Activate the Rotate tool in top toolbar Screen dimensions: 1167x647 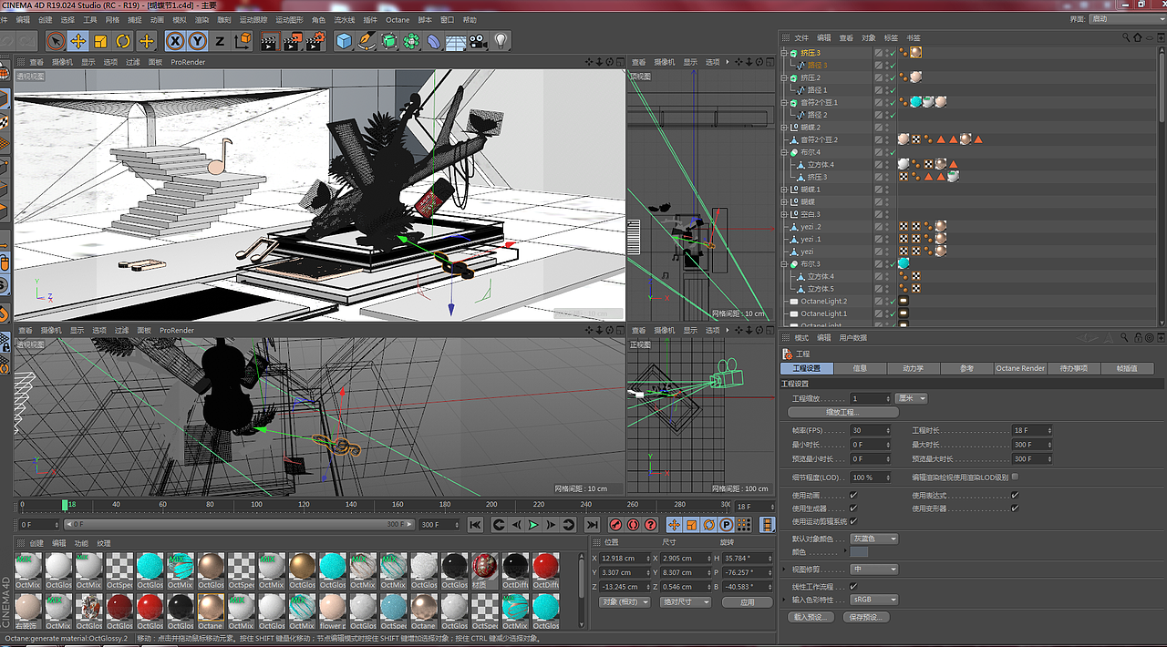(123, 41)
